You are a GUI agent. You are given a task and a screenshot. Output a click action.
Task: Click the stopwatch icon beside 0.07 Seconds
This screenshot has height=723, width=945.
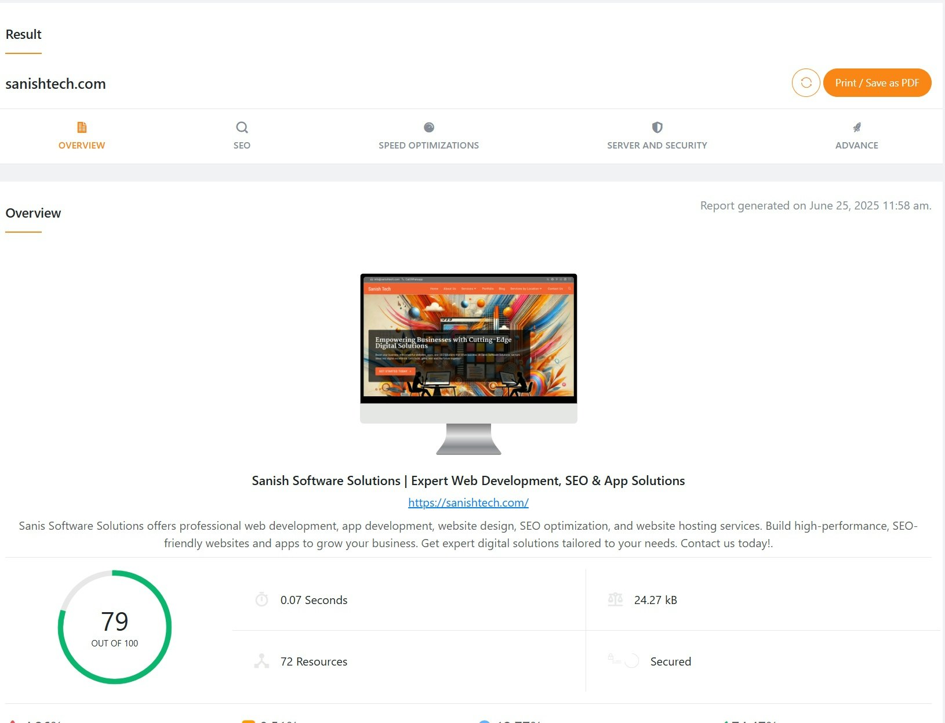pyautogui.click(x=262, y=599)
